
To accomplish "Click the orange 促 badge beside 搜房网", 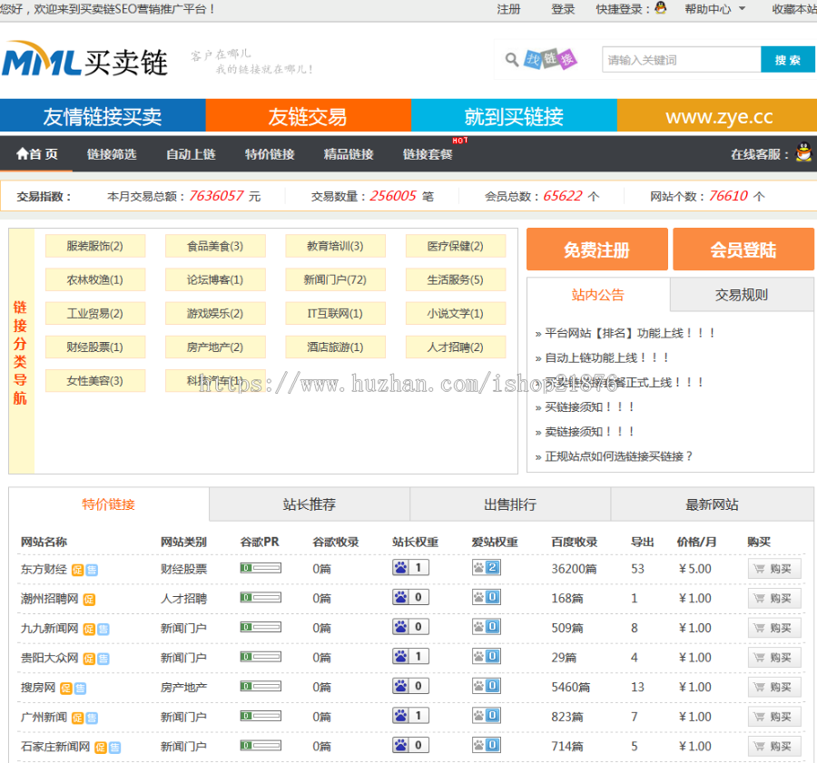I will (68, 688).
